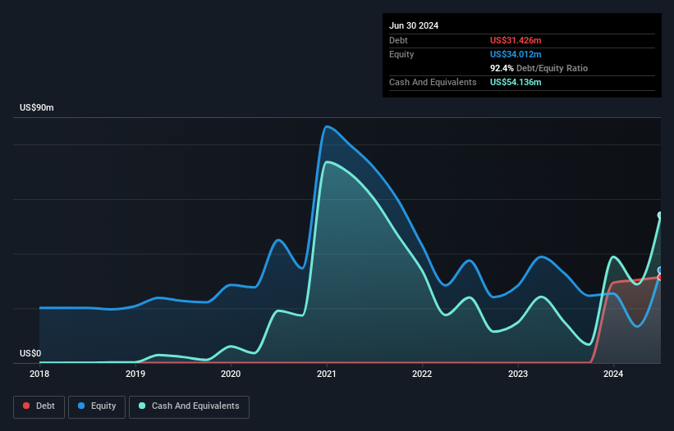Click Cash And Equivalents label in tooltip
Image resolution: width=674 pixels, height=431 pixels.
click(433, 82)
